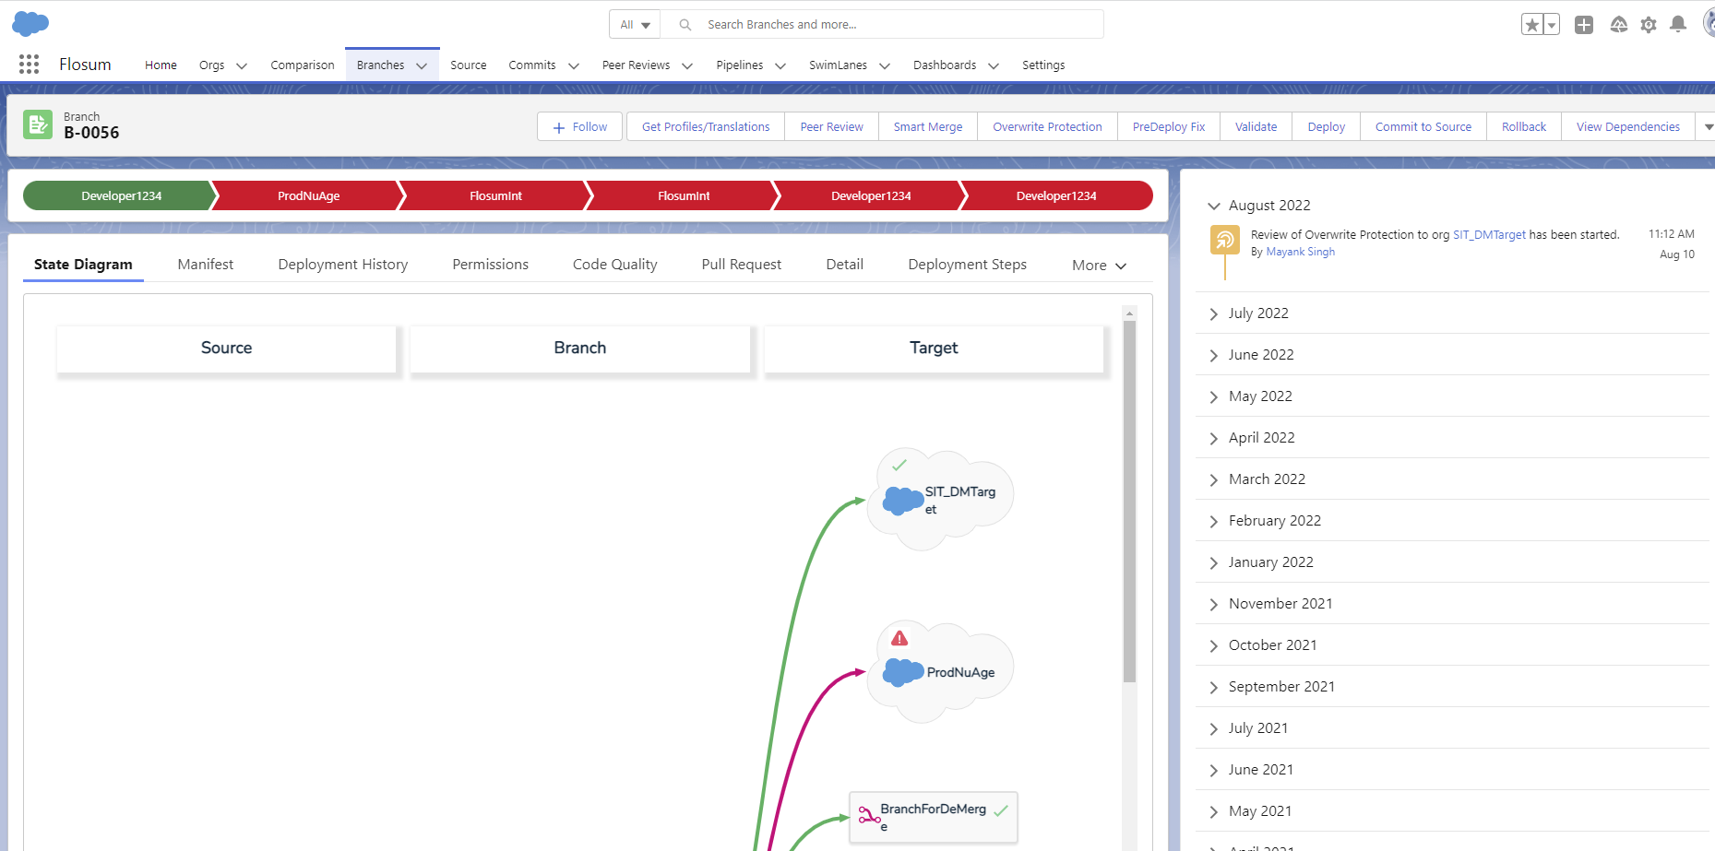This screenshot has width=1715, height=851.
Task: Select the ProdNuAge path stage
Action: [309, 195]
